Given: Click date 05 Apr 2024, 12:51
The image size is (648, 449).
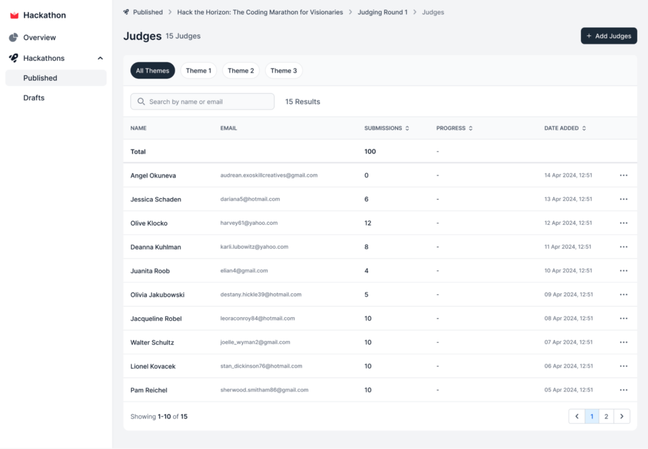Looking at the screenshot, I should pos(568,390).
